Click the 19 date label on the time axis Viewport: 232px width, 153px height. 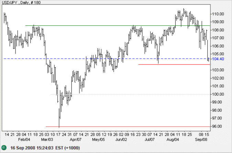(x=110, y=135)
